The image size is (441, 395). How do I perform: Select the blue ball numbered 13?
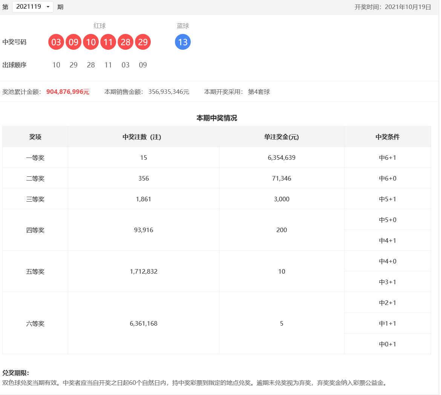(183, 42)
